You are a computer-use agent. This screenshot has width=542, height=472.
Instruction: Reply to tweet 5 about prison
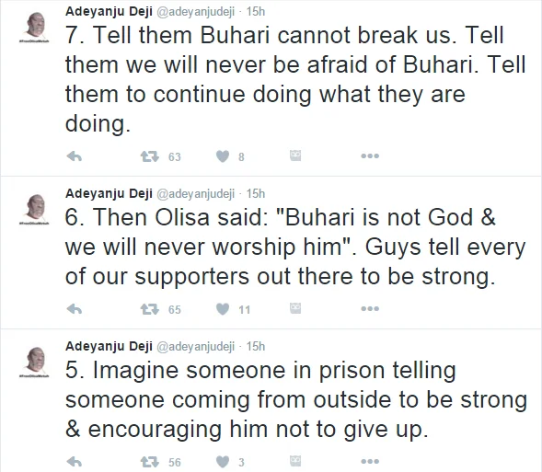(74, 462)
